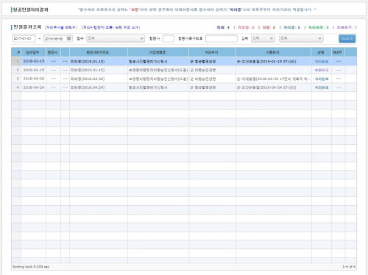This screenshot has height=275, width=368.
Task: Open the first bracketed blue link after 민원결과조회
Action: coord(61,27)
